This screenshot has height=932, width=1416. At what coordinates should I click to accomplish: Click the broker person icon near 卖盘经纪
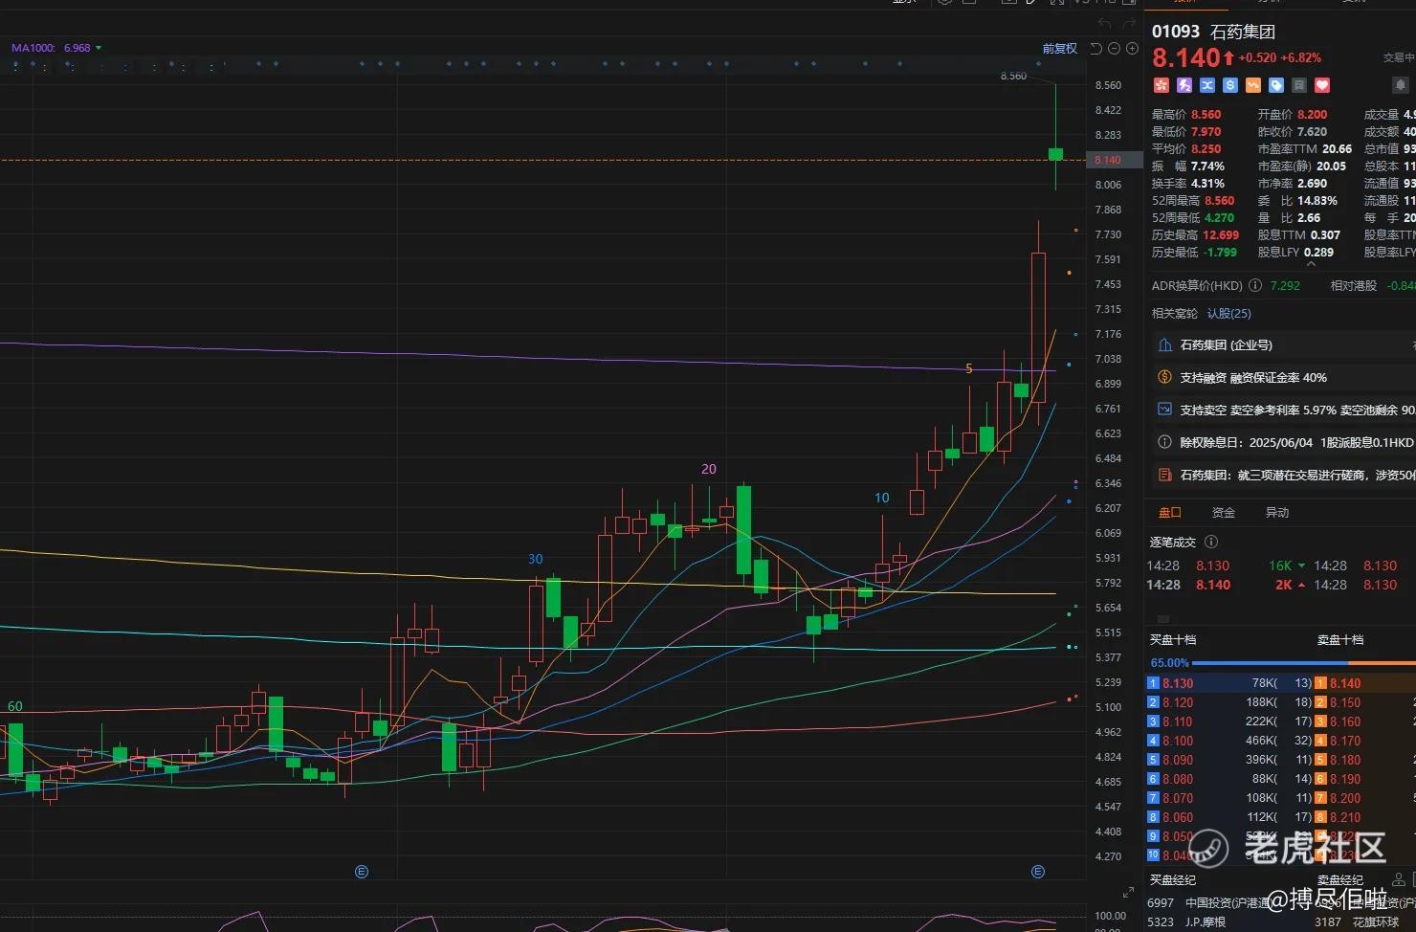tap(1399, 879)
